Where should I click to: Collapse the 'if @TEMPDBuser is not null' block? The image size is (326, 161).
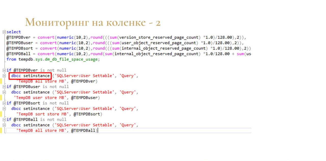coord(4,87)
